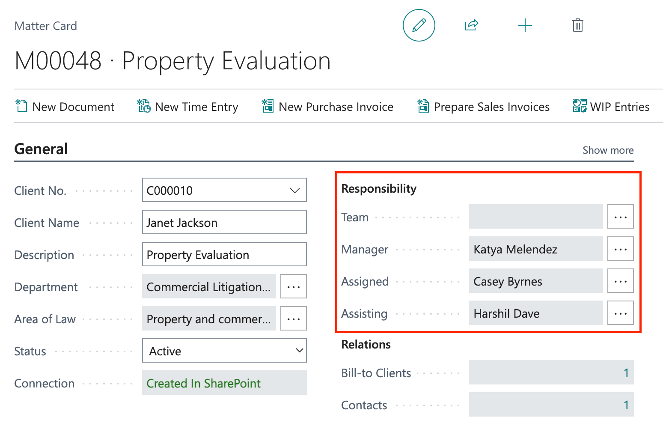Open the Status dropdown showing Active
The image size is (663, 426).
pyautogui.click(x=224, y=351)
